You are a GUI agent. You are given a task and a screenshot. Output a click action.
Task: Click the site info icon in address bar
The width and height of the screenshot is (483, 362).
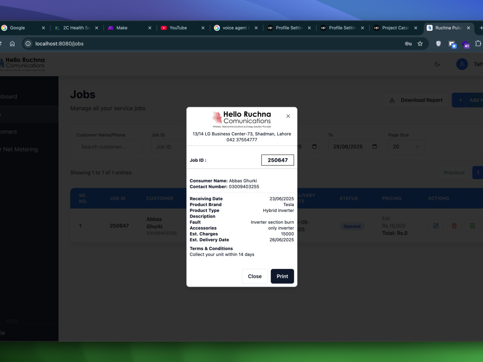pyautogui.click(x=28, y=43)
